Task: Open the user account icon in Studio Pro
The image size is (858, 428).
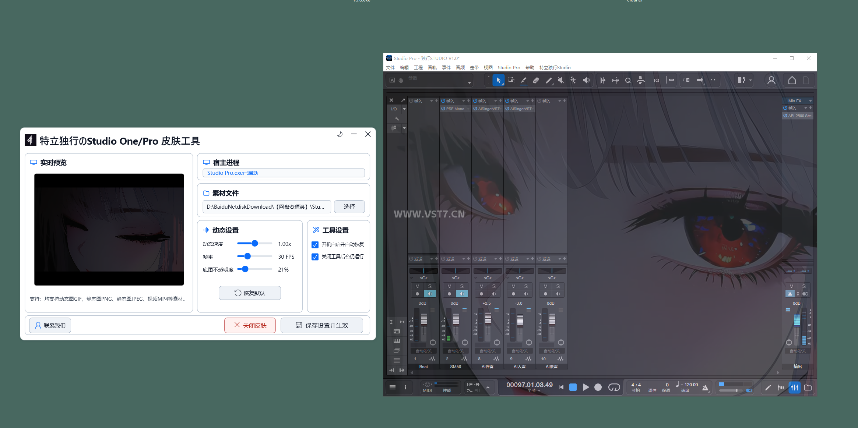Action: (x=771, y=80)
